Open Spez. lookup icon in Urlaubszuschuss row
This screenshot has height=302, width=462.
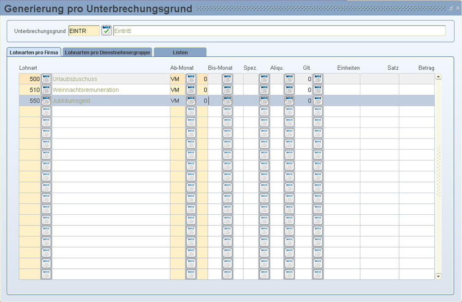[264, 79]
